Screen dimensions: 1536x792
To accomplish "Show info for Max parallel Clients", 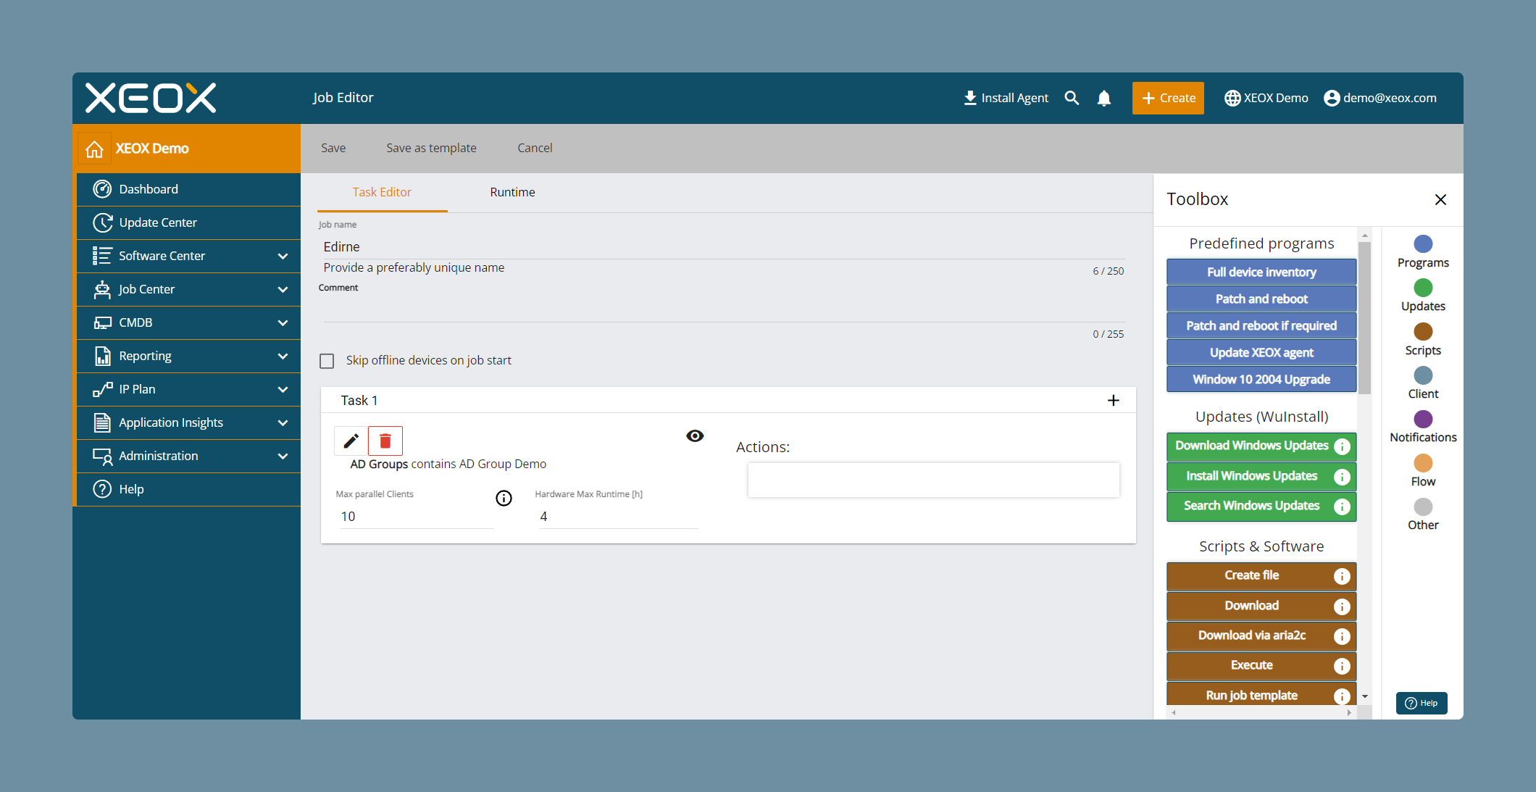I will coord(504,498).
